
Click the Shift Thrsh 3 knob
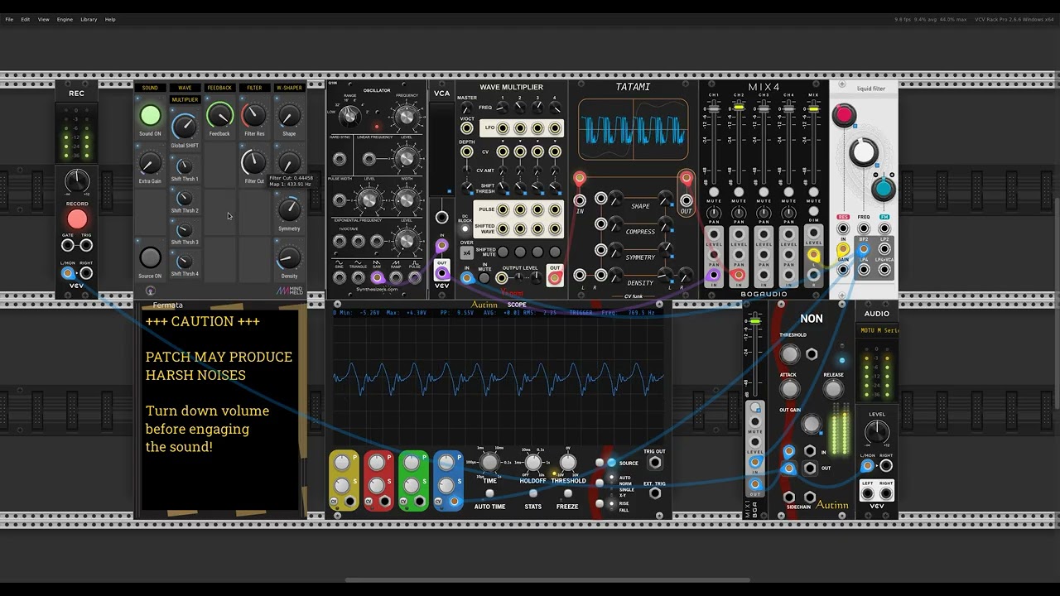(x=185, y=230)
